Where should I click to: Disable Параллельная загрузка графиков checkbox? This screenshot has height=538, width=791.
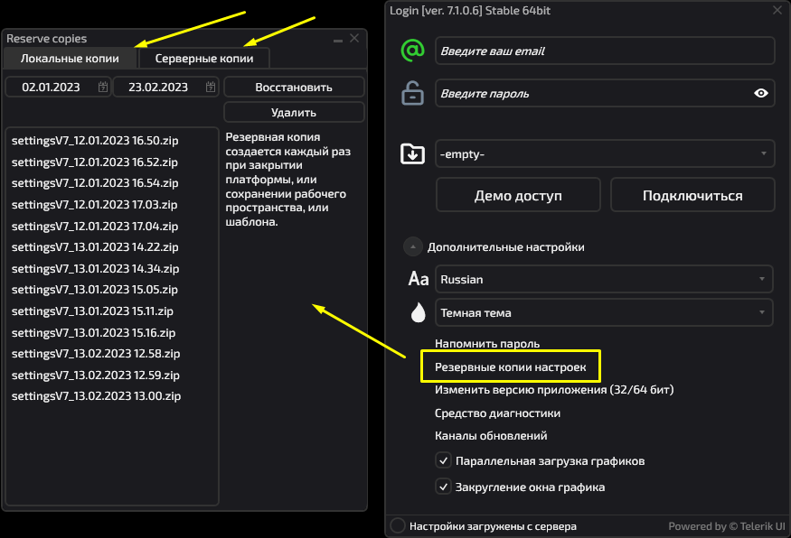coord(443,460)
